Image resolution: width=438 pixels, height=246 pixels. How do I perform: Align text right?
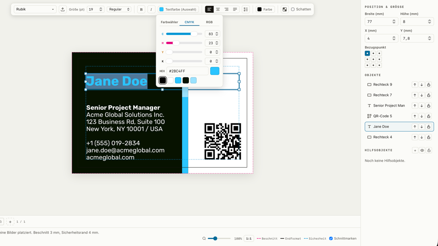point(227,9)
